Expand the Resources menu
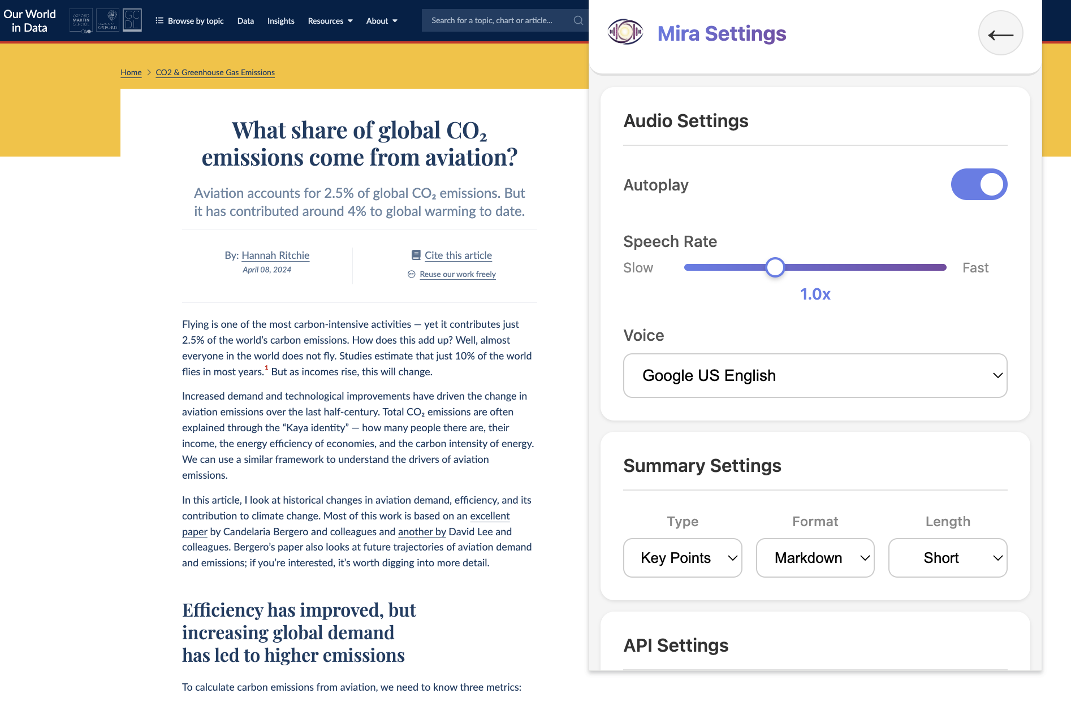The image size is (1071, 702). point(330,21)
